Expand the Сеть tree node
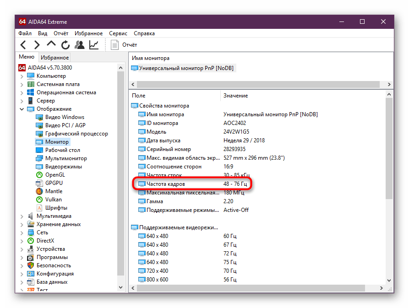Viewport: 409px width, 308px height. pos(22,232)
